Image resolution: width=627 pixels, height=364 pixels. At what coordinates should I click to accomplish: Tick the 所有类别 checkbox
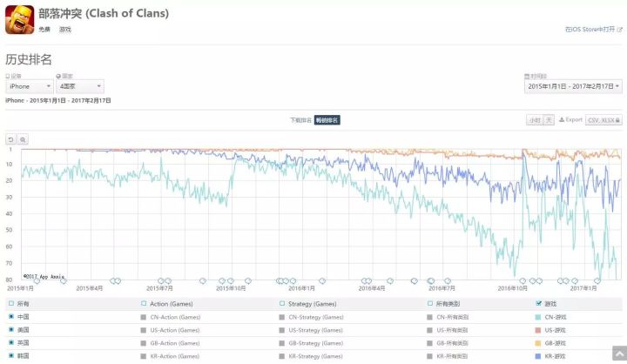(430, 304)
